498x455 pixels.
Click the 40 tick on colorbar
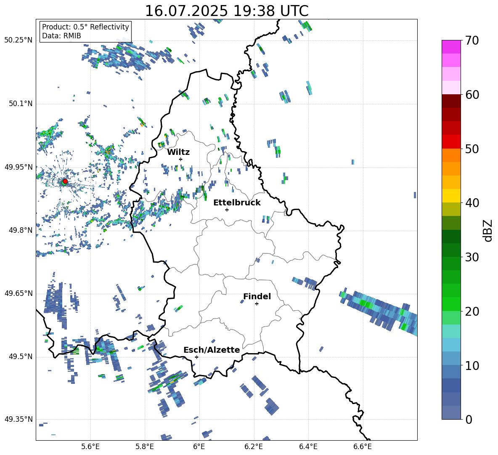472,203
